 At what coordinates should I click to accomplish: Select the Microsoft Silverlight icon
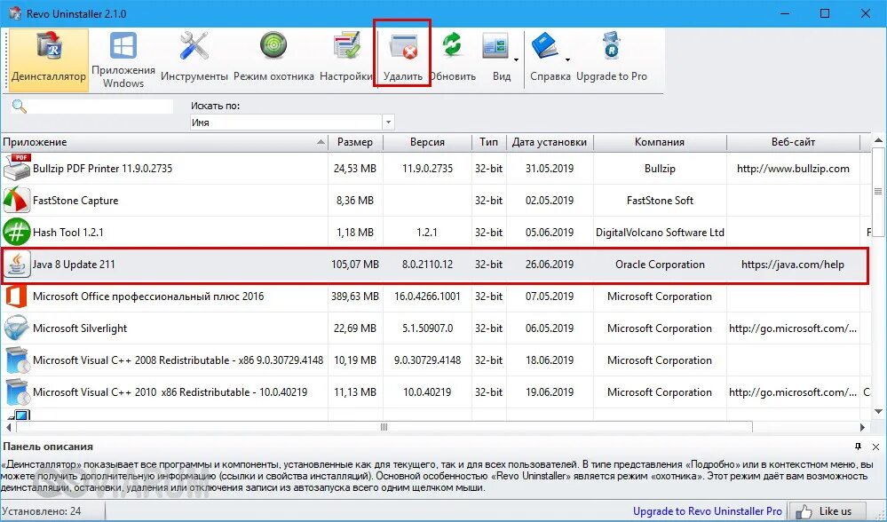click(17, 328)
